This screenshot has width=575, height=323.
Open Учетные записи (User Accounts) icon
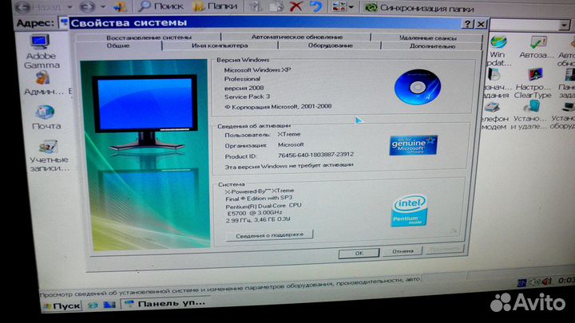pos(49,156)
